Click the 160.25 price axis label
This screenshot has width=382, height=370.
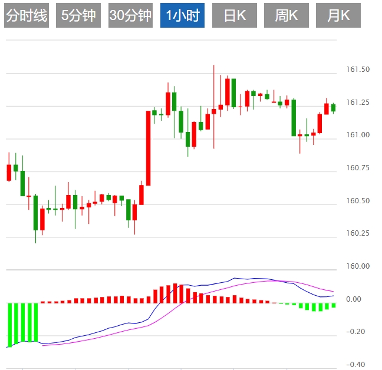[358, 233]
